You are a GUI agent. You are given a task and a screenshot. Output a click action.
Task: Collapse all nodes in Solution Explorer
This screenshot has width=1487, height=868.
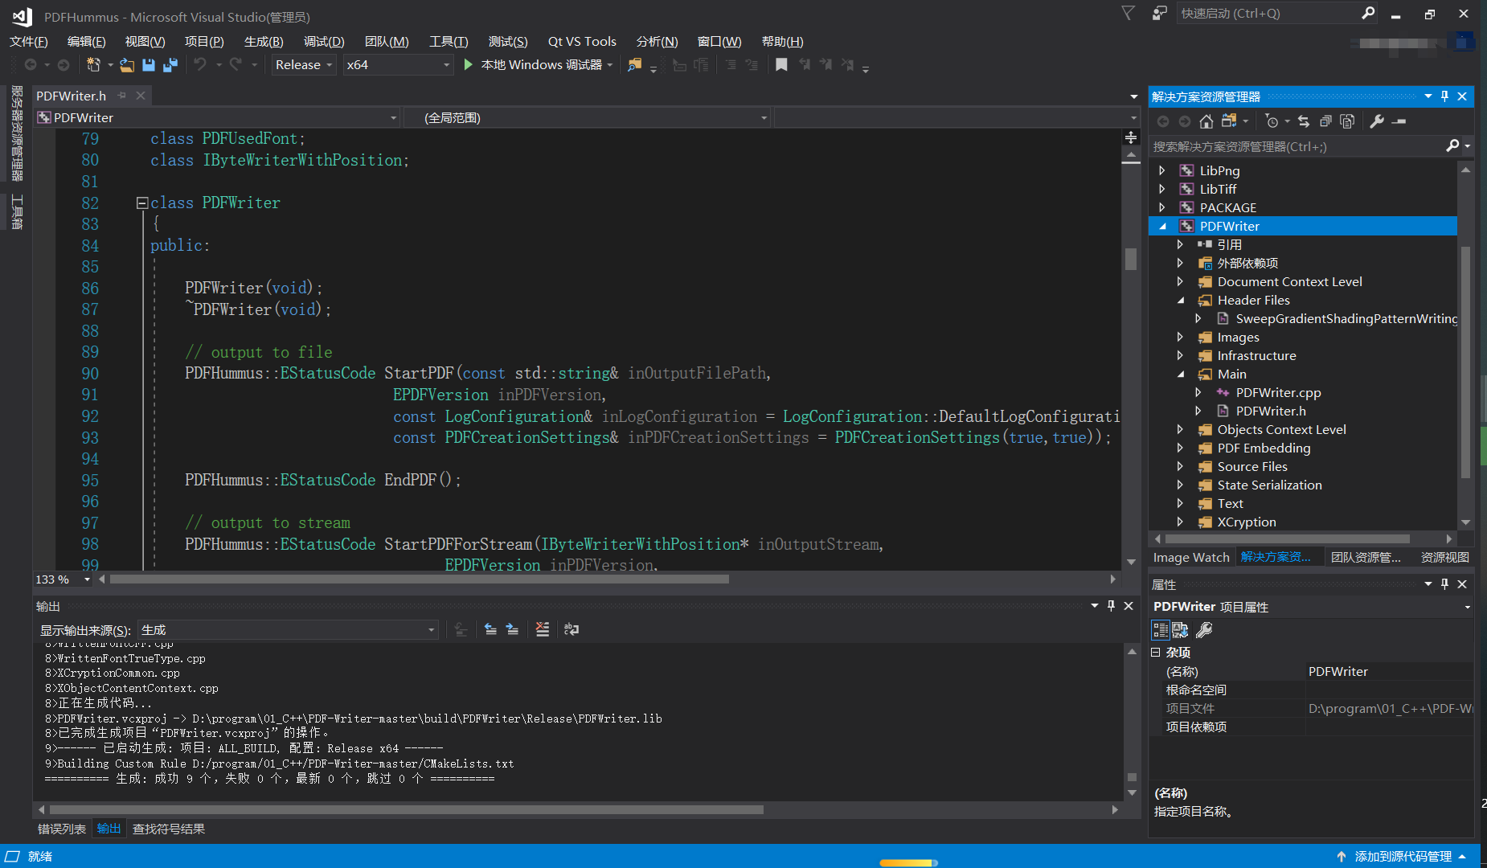tap(1325, 121)
